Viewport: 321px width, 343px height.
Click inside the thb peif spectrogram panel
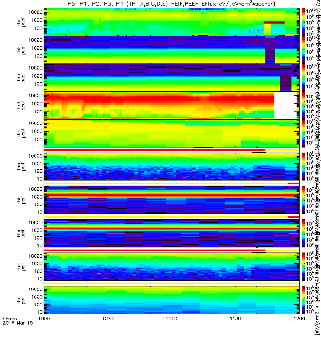[x=172, y=200]
